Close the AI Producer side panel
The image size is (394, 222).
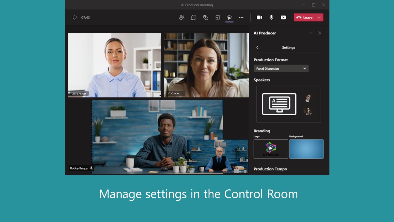(x=320, y=33)
